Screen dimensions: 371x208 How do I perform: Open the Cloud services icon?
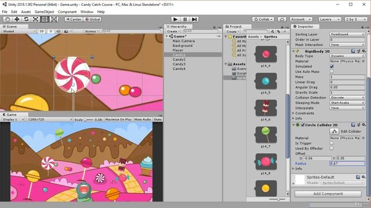click(x=282, y=19)
